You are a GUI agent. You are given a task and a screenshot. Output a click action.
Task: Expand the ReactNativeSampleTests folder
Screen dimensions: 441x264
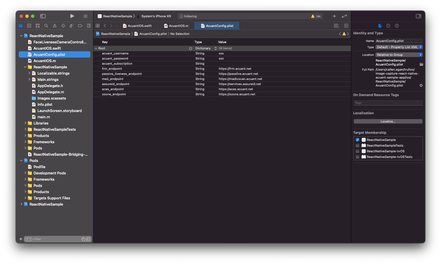(25, 129)
